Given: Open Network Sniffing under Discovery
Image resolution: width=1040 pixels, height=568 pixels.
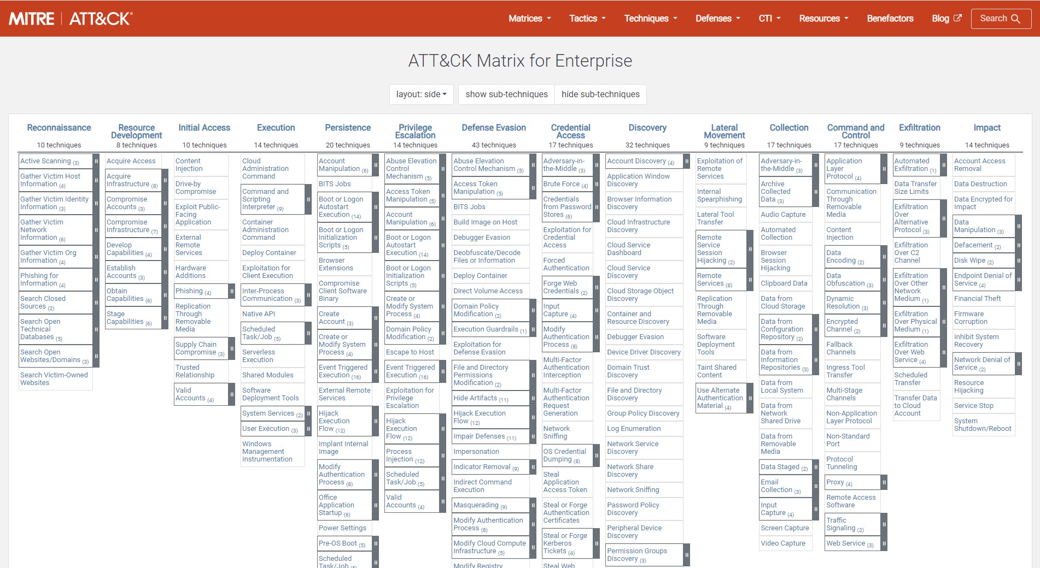Looking at the screenshot, I should tap(634, 490).
